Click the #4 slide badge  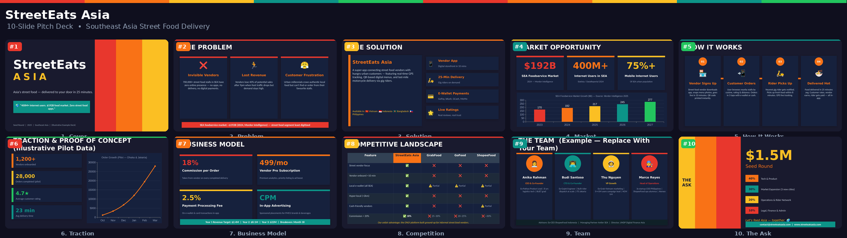[x=520, y=46]
